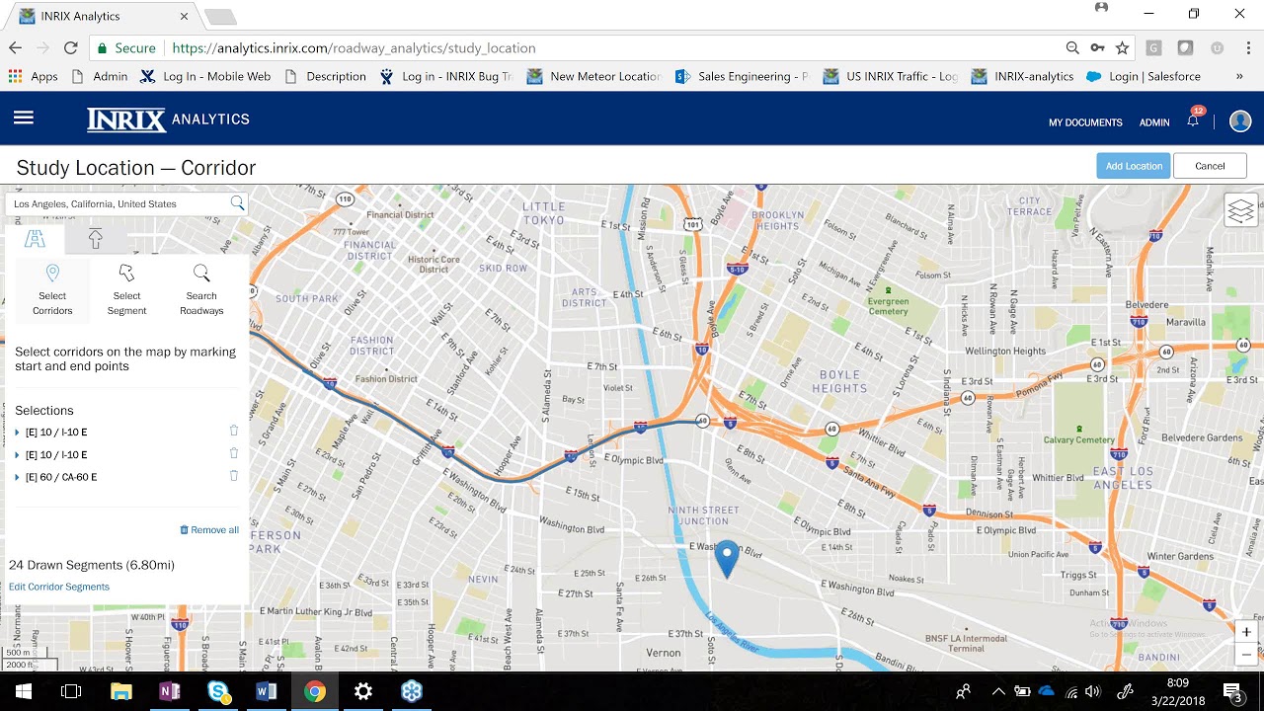Open the Login | Salesforce bookmark
The image size is (1264, 711).
[1144, 76]
